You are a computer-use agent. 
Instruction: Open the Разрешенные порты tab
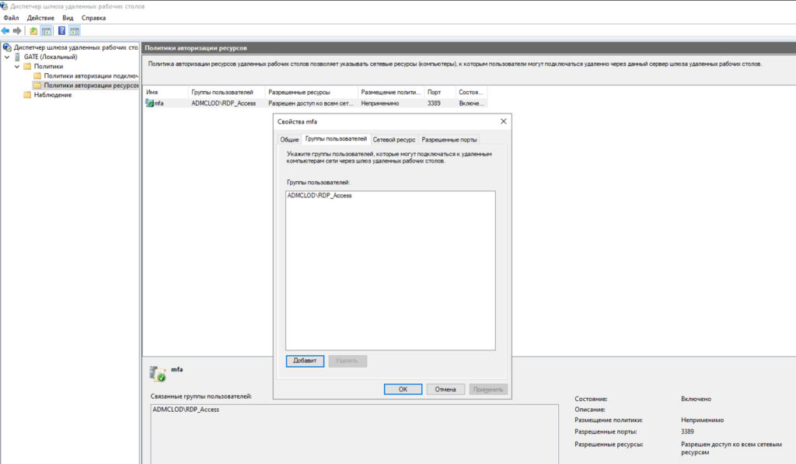[449, 139]
